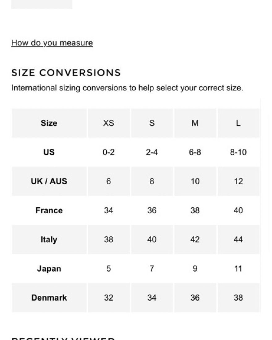The height and width of the screenshot is (340, 272).
Task: Click the Denmark row label
Action: 49,298
